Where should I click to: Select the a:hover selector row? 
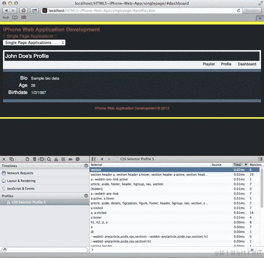[175, 217]
